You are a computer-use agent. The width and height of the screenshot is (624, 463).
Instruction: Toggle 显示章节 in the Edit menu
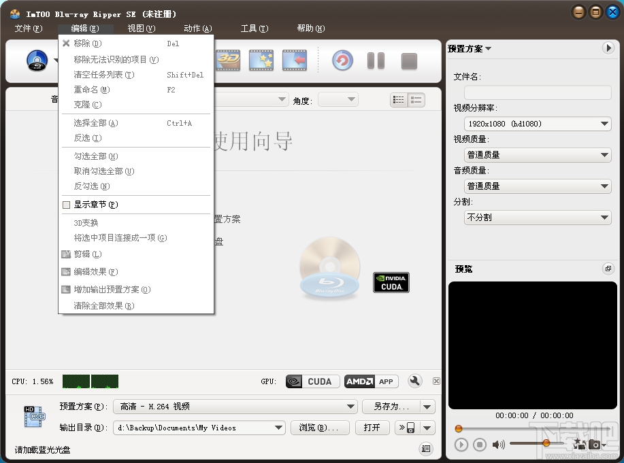tap(95, 205)
